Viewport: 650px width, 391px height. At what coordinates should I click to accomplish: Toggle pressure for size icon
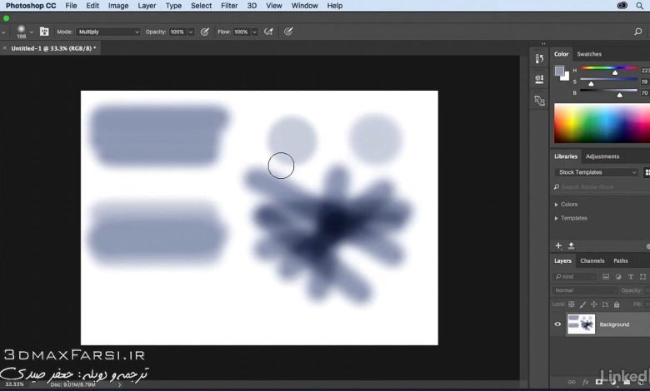288,32
